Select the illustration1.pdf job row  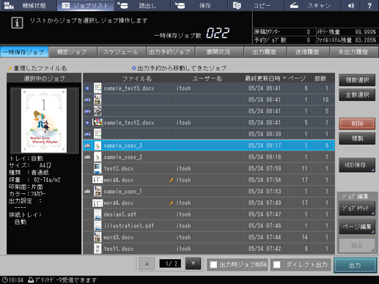(209, 225)
